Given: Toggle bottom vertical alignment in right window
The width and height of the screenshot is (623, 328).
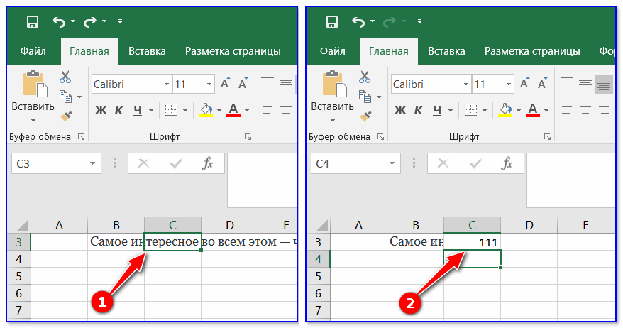Looking at the screenshot, I should [604, 84].
